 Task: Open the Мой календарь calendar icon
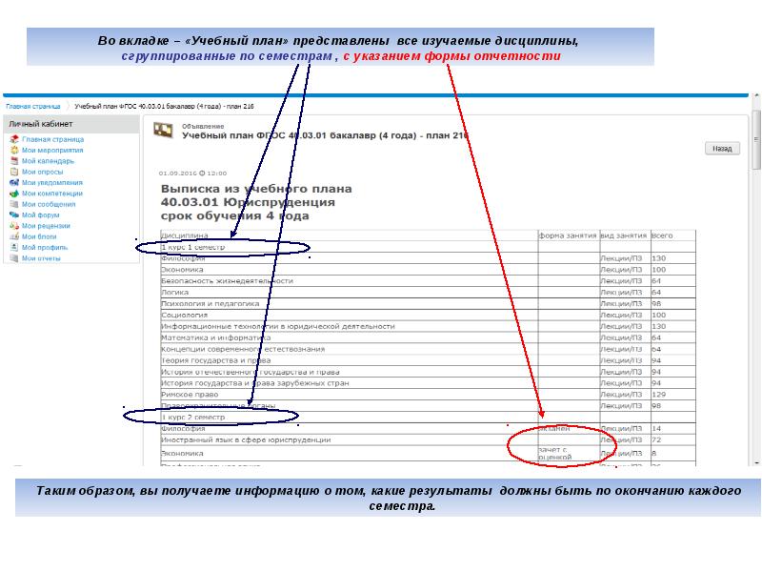[13, 161]
